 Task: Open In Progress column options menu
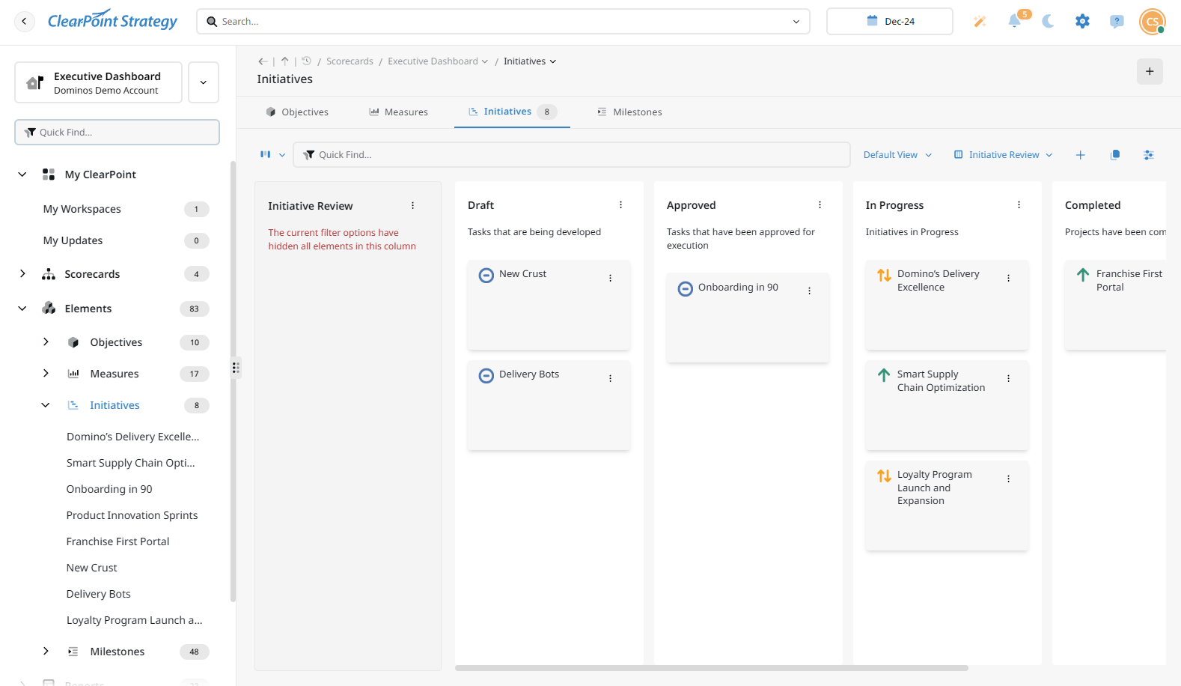1019,204
